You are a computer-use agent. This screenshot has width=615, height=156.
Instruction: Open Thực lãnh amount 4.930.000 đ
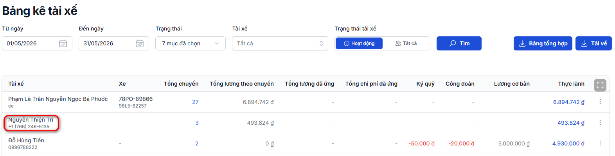click(568, 143)
